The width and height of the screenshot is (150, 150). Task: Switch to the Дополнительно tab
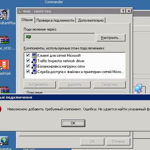pyautogui.click(x=91, y=20)
